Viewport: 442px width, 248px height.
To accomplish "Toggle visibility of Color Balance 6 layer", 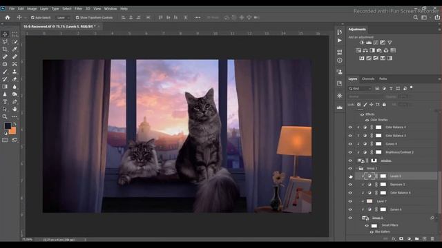I will pos(350,193).
